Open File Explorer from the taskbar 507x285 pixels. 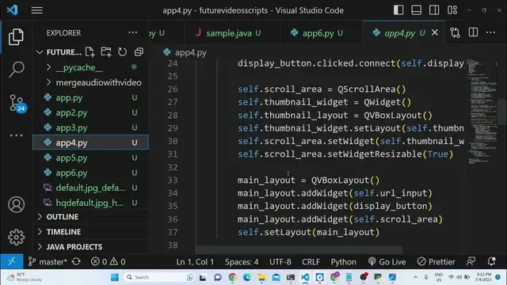(261, 277)
